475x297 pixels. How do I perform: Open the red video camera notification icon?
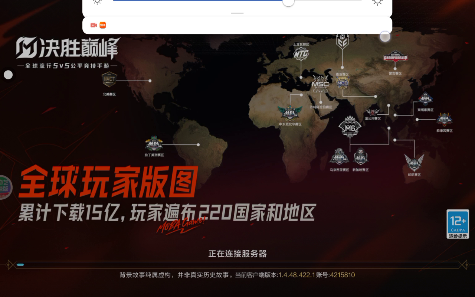pyautogui.click(x=94, y=25)
